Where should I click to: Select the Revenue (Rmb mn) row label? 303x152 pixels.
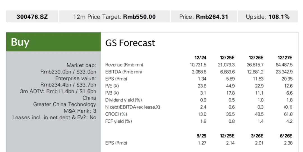coord(124,65)
